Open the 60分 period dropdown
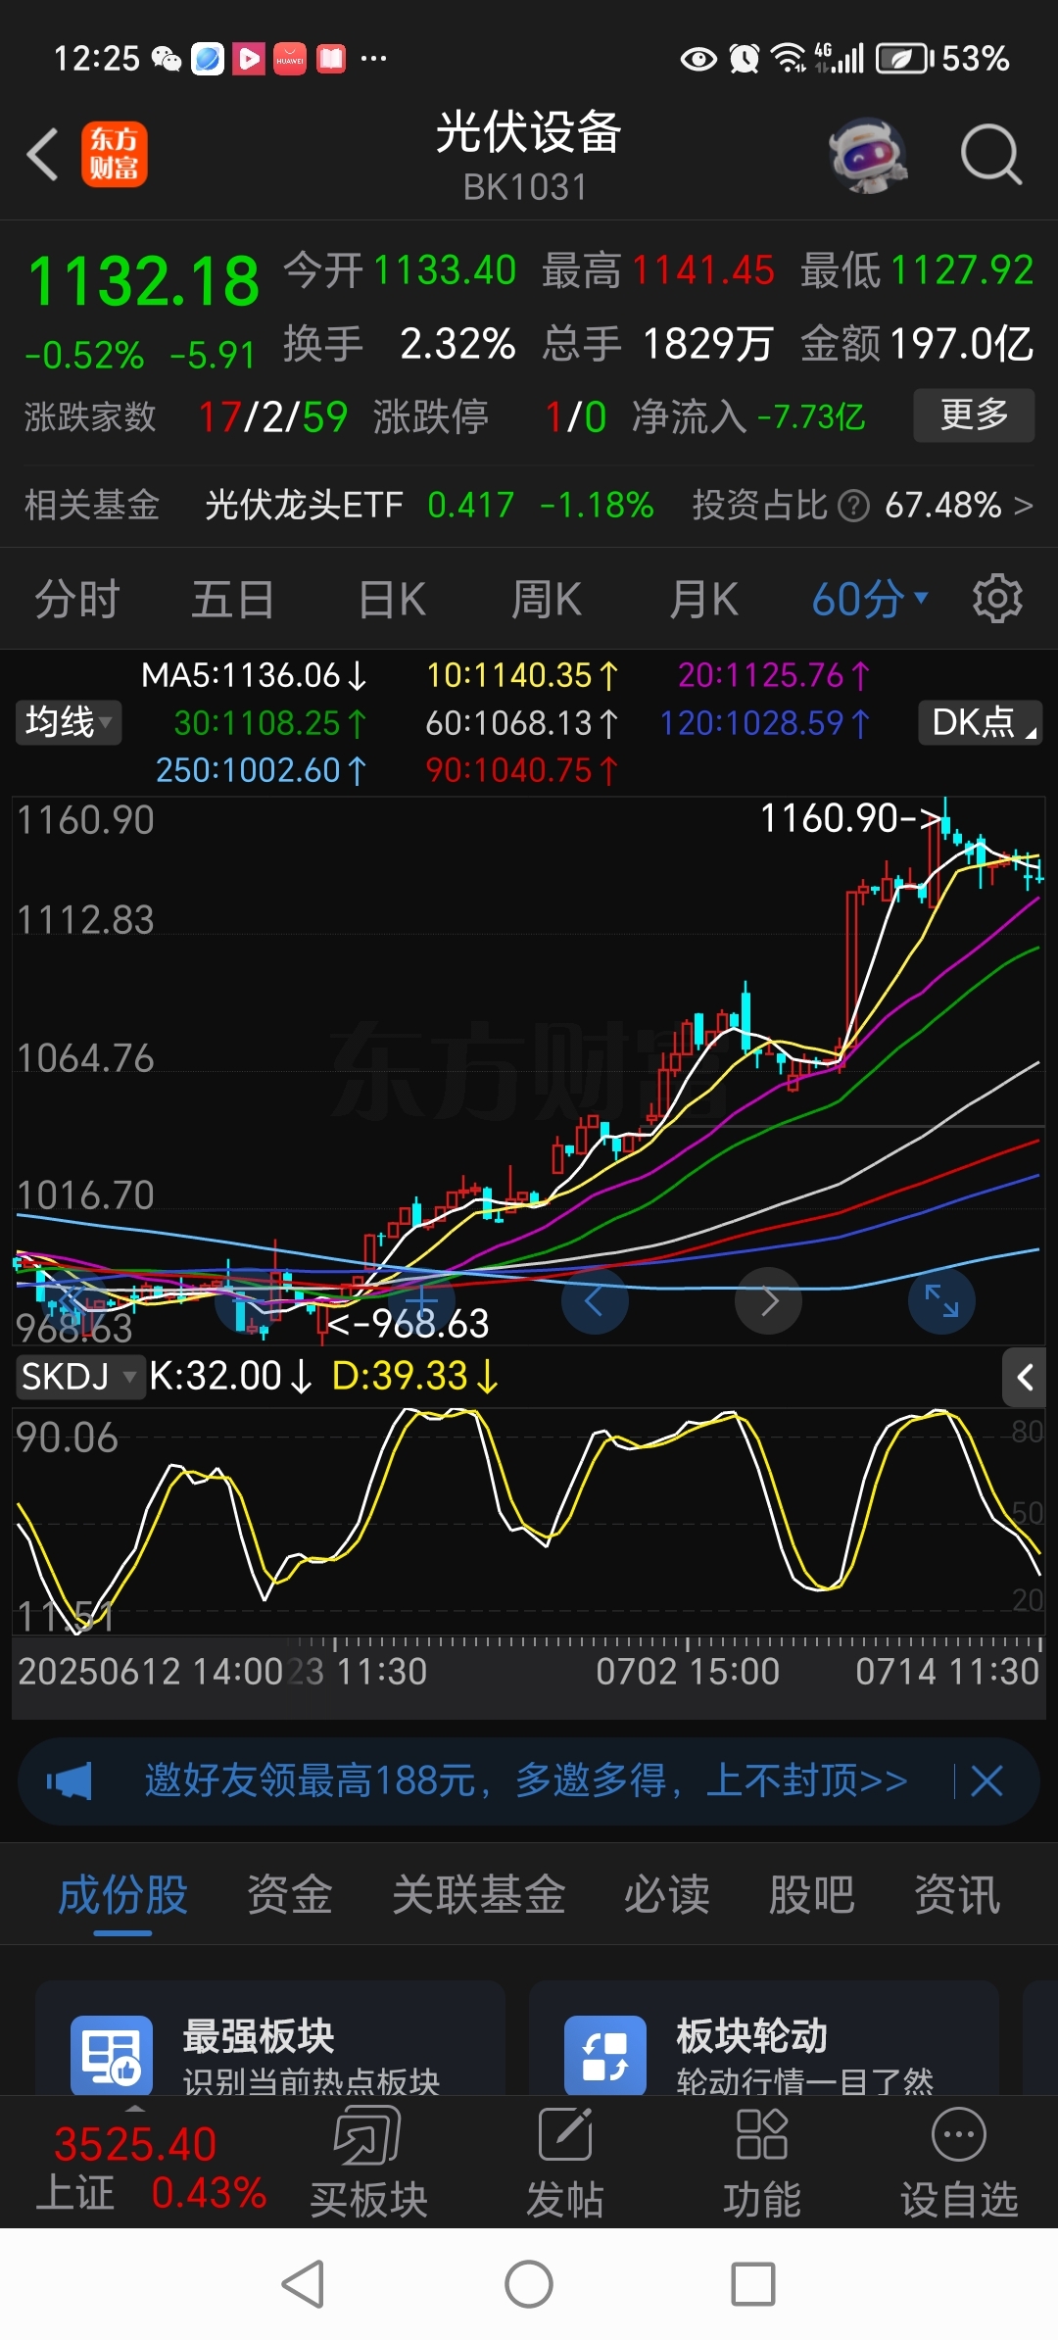Viewport: 1058px width, 2340px height. (x=870, y=599)
